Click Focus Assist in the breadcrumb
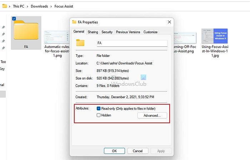The image size is (250, 160). point(64,6)
